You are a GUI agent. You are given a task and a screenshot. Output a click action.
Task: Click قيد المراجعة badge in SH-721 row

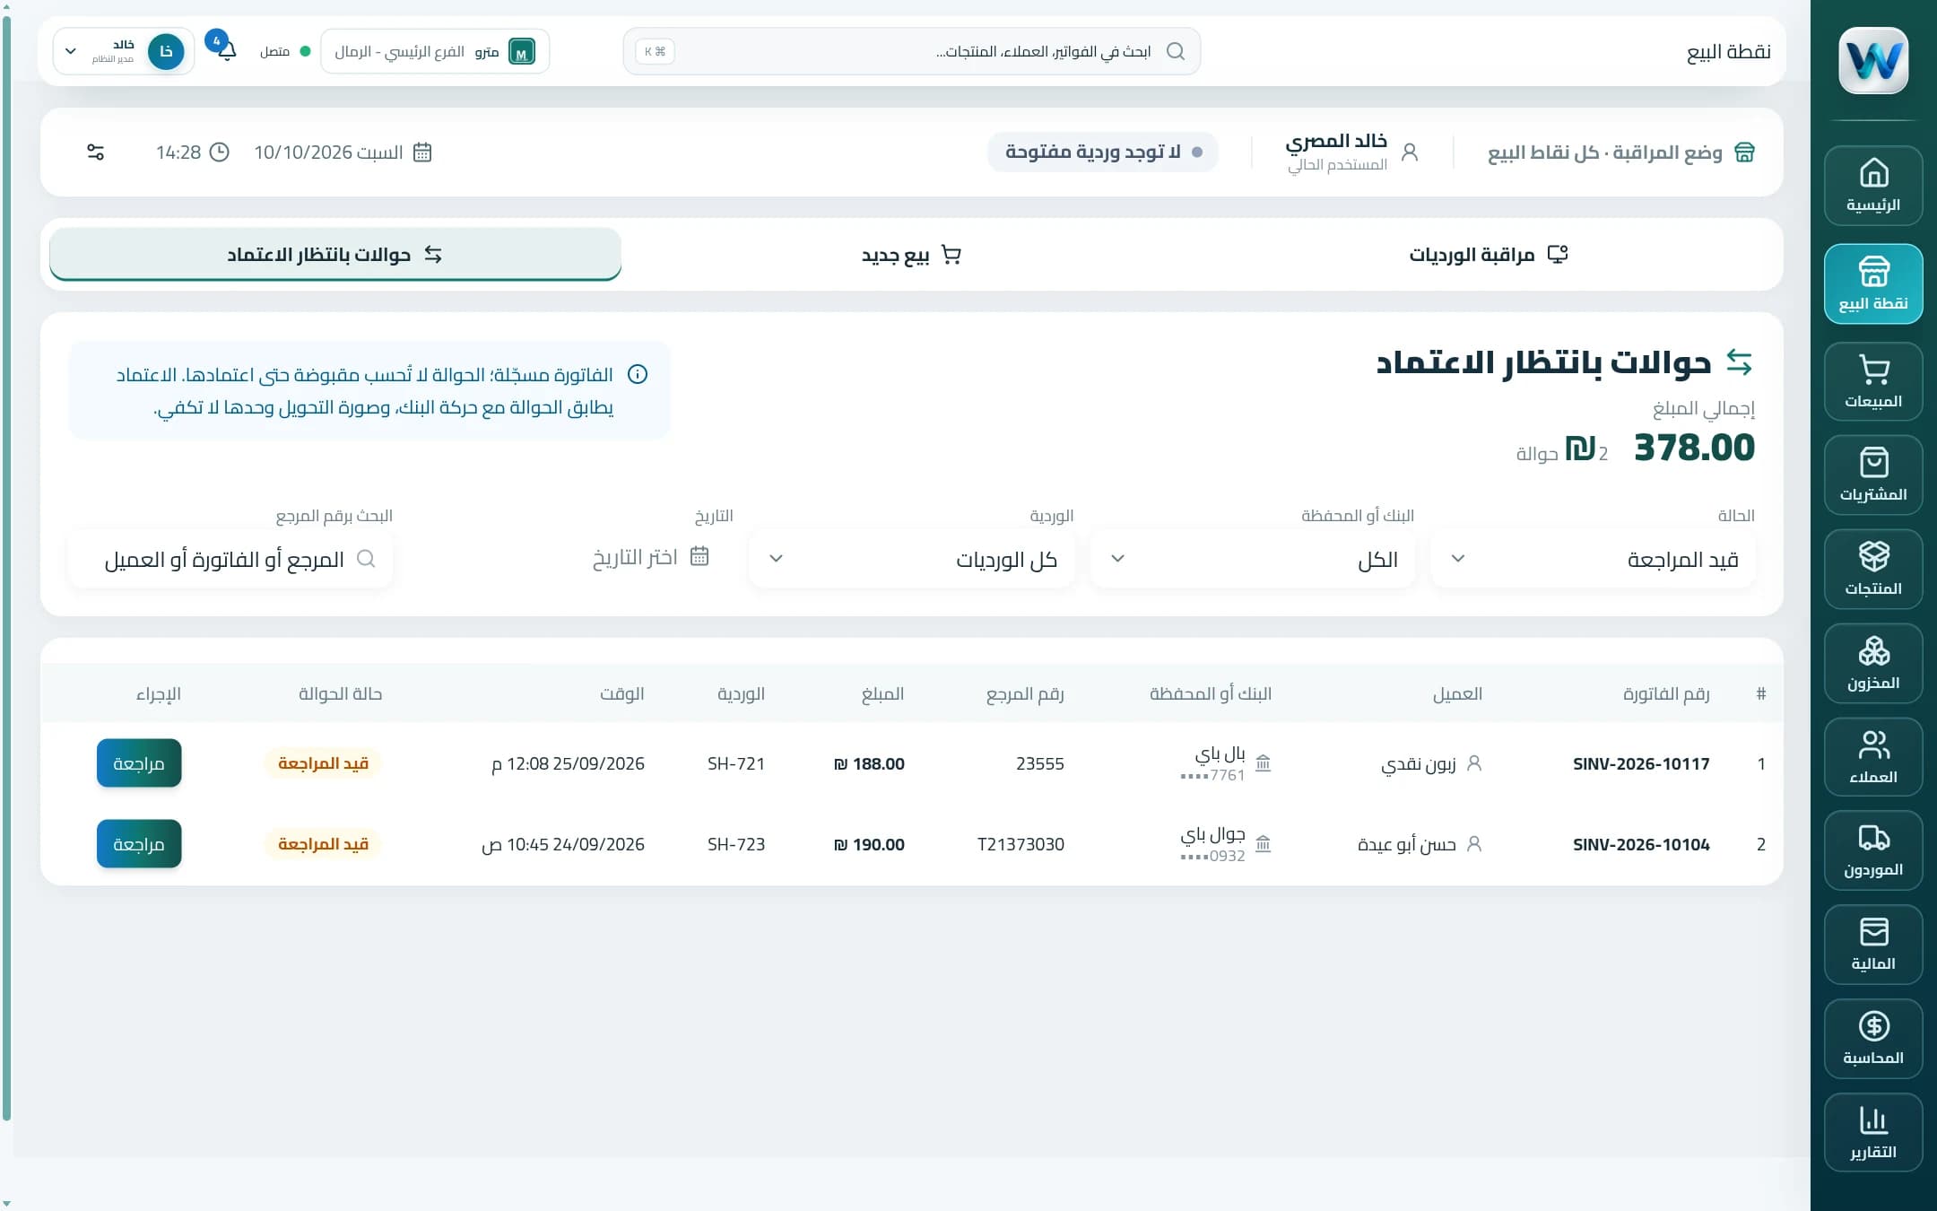pos(323,763)
